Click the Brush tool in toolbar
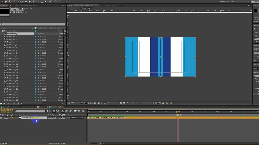 point(39,2)
